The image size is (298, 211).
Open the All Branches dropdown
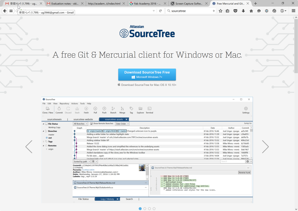coord(81,124)
